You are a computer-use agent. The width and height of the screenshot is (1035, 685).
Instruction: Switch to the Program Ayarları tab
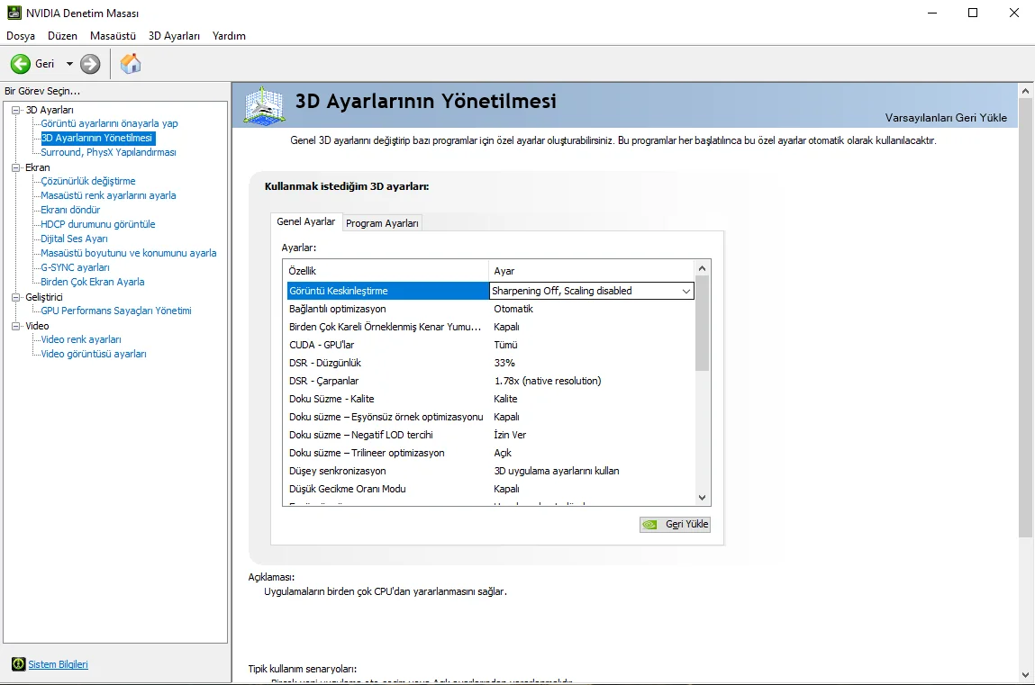382,223
